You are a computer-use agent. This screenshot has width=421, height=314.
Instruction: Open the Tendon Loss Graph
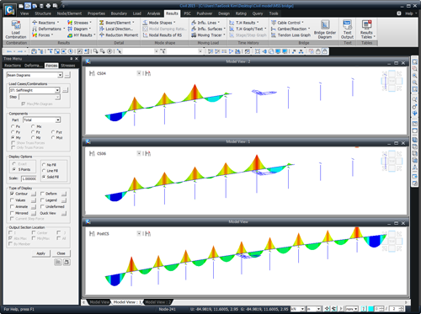click(x=290, y=35)
